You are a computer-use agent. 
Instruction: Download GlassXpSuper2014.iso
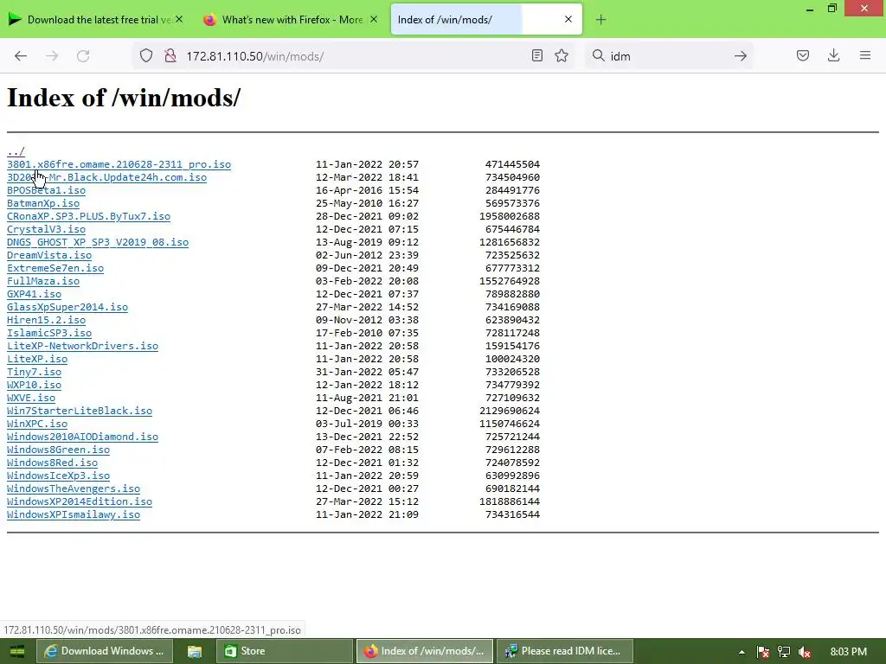pos(67,307)
